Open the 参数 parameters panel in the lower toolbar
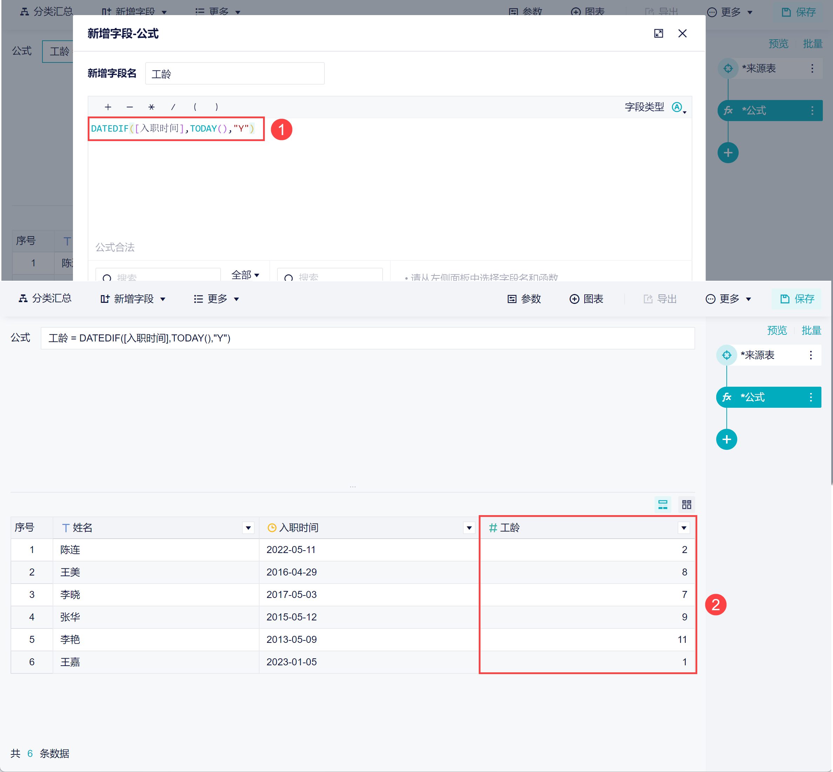The width and height of the screenshot is (833, 772). click(x=524, y=299)
